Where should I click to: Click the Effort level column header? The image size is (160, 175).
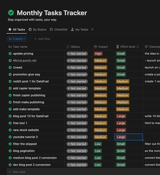127,47
